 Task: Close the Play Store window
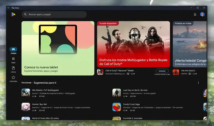(x=204, y=8)
